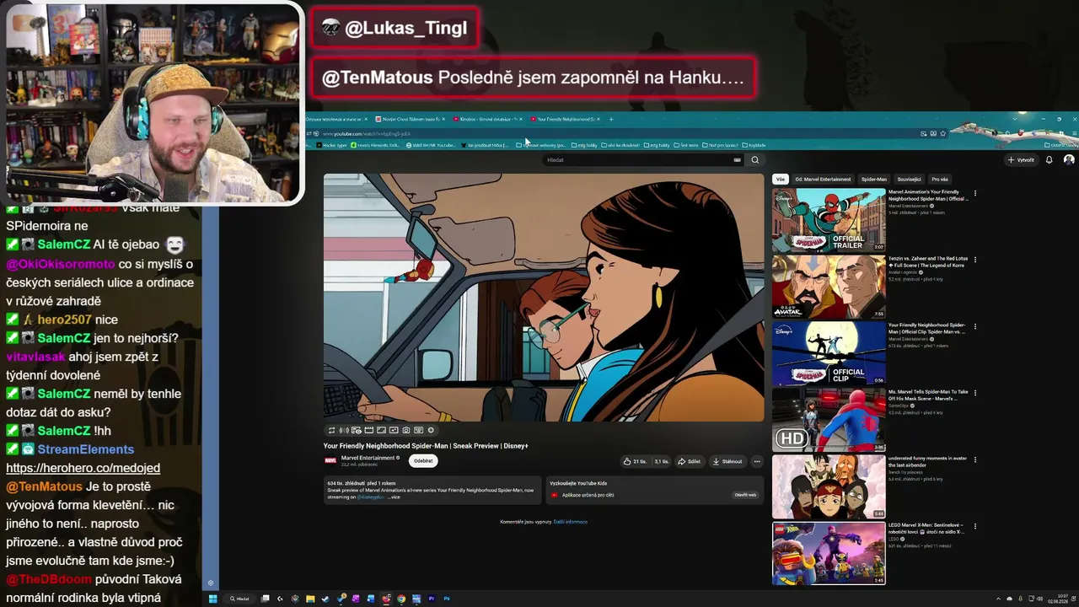Open the Windows Start menu

tap(212, 599)
